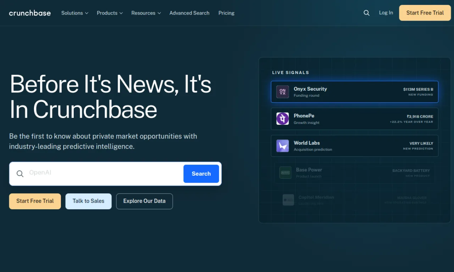This screenshot has width=454, height=272.
Task: Click the Onyx Security logo icon
Action: click(283, 92)
